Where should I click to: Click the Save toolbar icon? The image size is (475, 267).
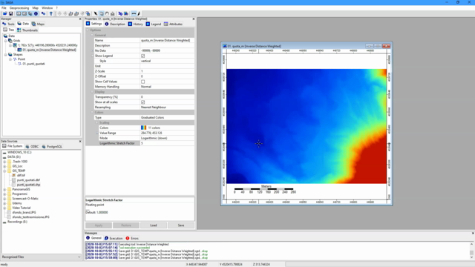(x=10, y=13)
